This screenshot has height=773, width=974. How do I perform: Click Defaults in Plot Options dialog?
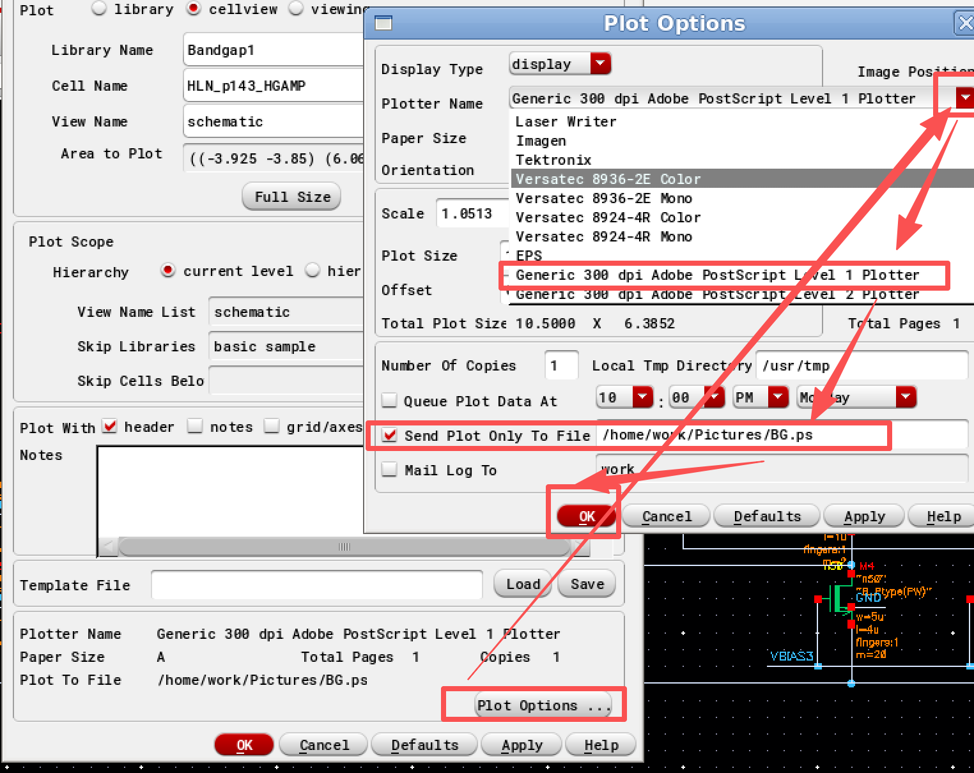[766, 516]
